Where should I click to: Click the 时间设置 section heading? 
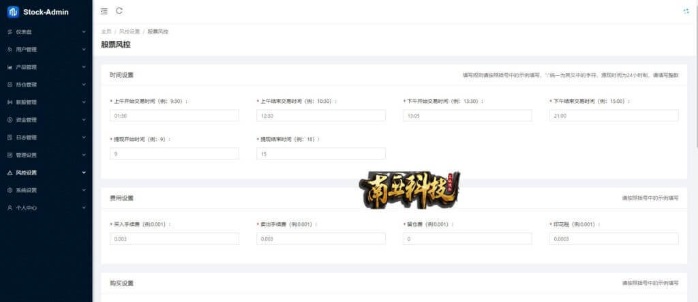click(121, 75)
